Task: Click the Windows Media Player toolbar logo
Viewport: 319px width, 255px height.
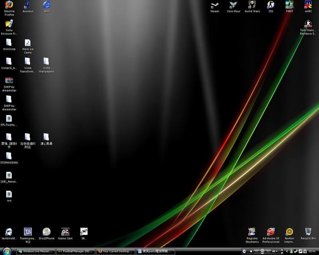Action: [x=244, y=251]
